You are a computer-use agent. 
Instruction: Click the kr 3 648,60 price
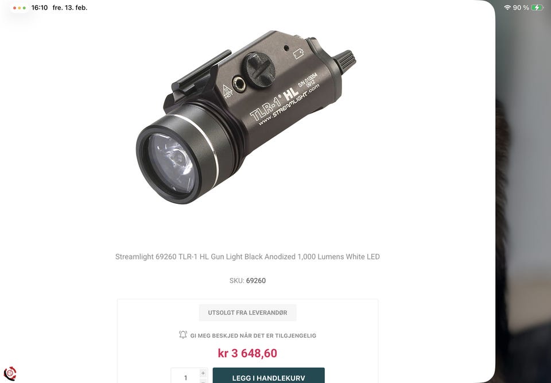pyautogui.click(x=247, y=353)
